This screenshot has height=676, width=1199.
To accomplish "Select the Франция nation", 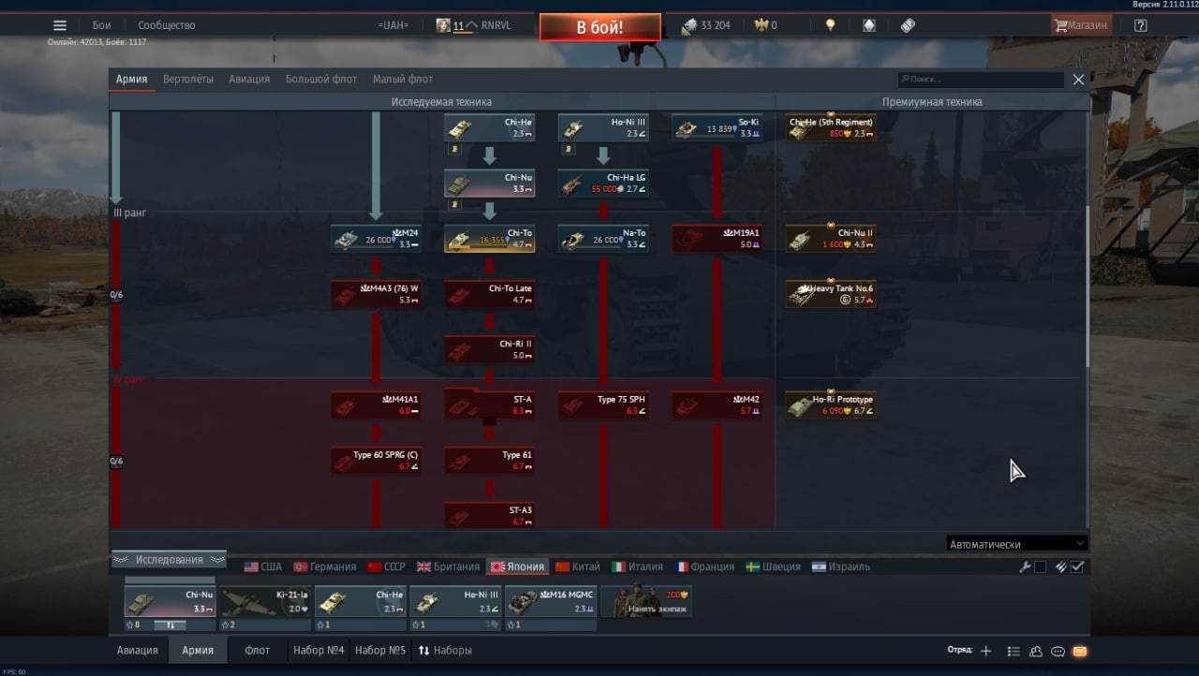I will point(705,566).
